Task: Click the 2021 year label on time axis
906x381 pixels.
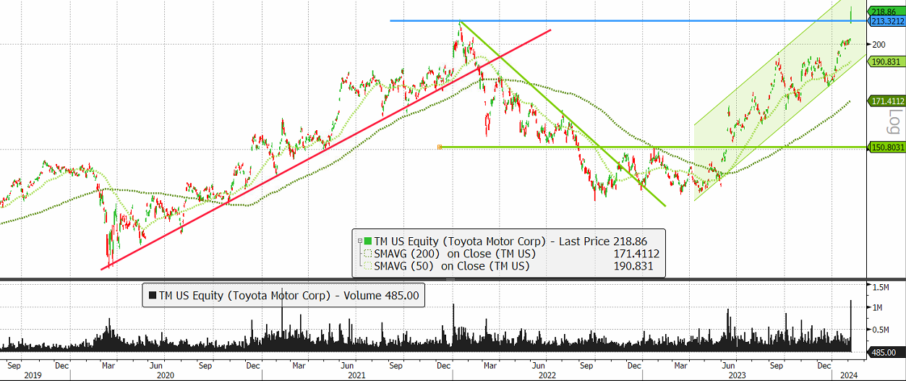Action: pyautogui.click(x=357, y=375)
